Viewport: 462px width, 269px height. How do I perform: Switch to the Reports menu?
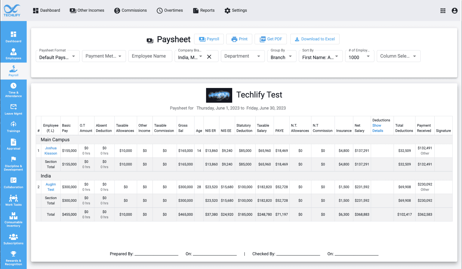pos(204,10)
